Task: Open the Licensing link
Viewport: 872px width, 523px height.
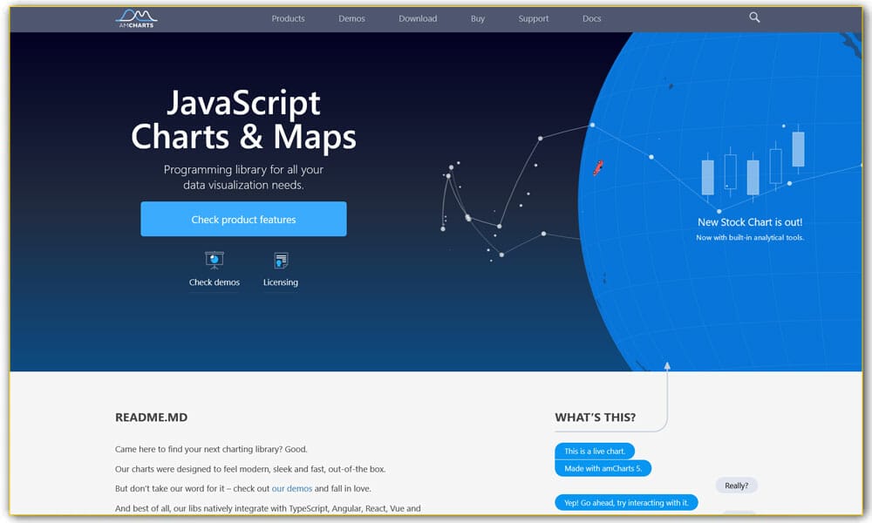Action: (281, 282)
